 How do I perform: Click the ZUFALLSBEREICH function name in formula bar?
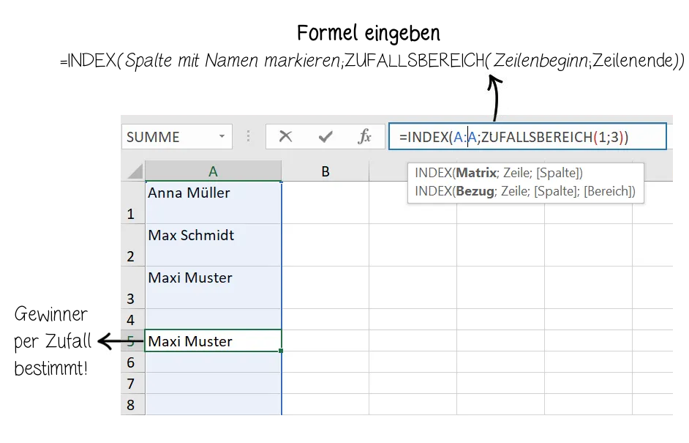pyautogui.click(x=535, y=136)
